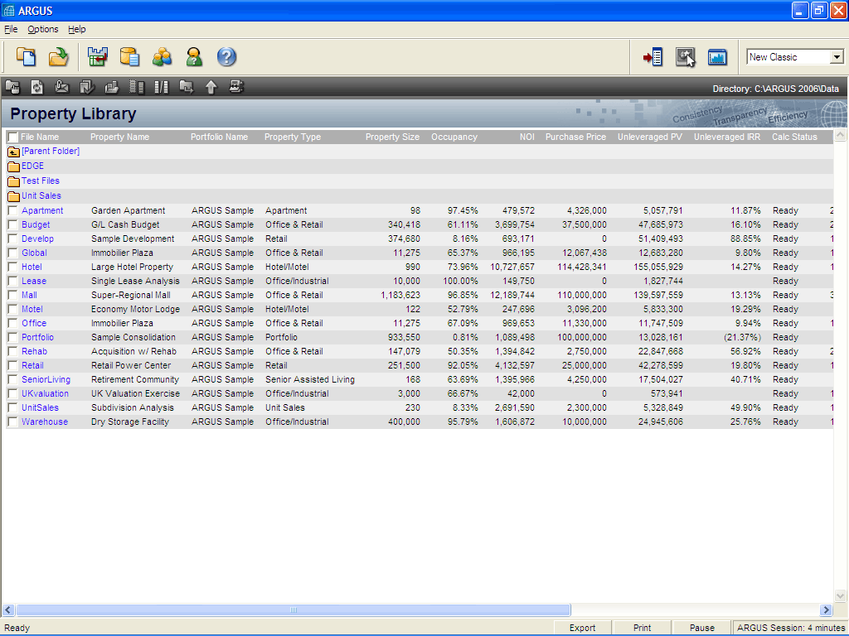Image resolution: width=849 pixels, height=636 pixels.
Task: Open the UKvaluation file link
Action: (45, 393)
